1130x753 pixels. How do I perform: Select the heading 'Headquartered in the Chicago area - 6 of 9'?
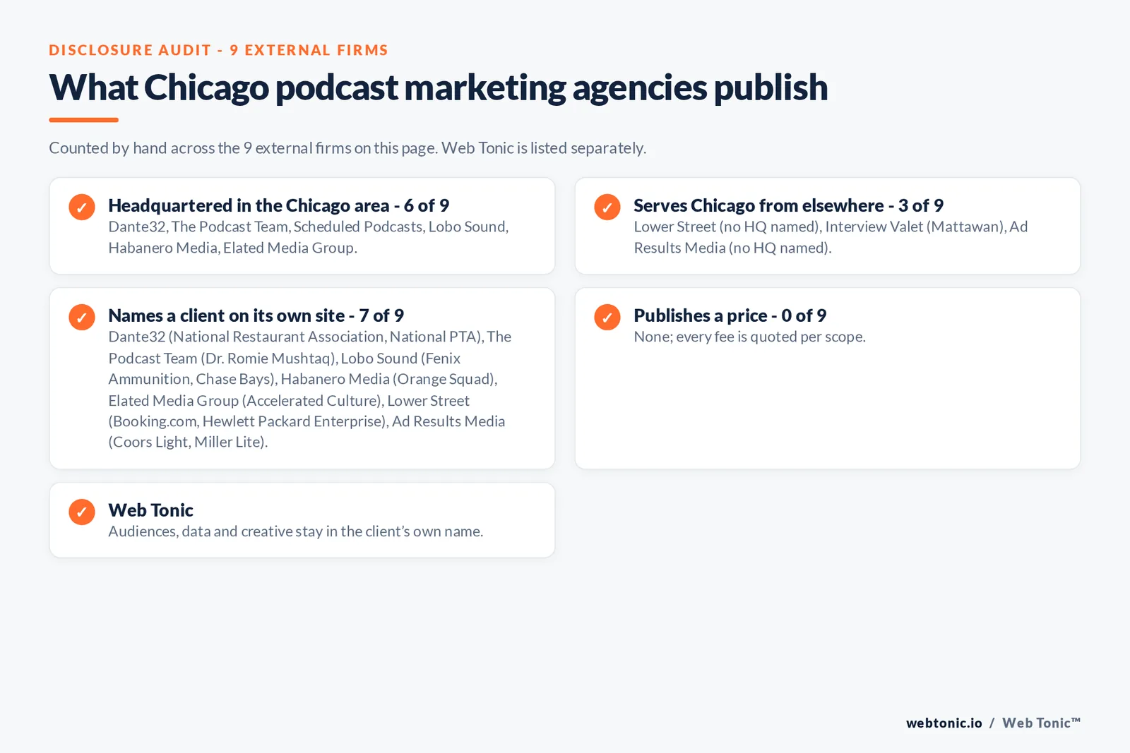[x=279, y=205]
